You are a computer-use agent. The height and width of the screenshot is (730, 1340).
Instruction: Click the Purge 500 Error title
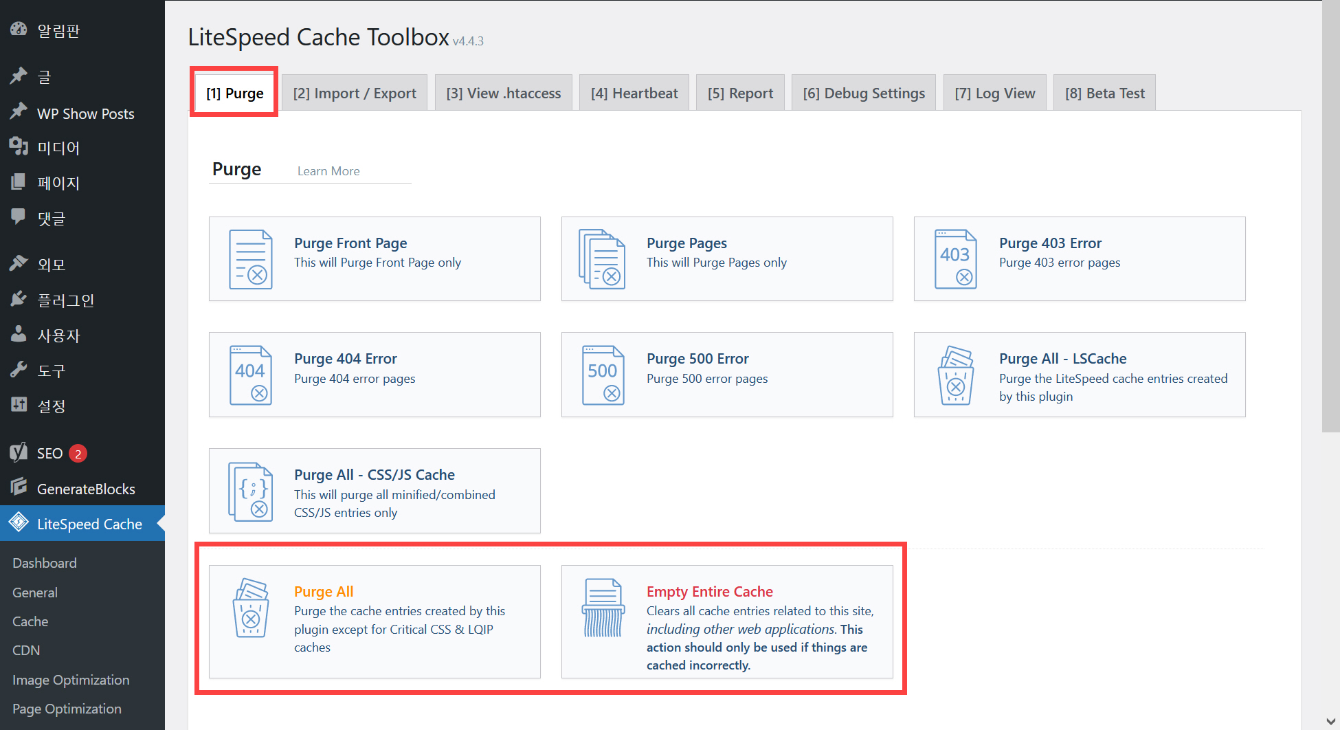click(x=697, y=359)
